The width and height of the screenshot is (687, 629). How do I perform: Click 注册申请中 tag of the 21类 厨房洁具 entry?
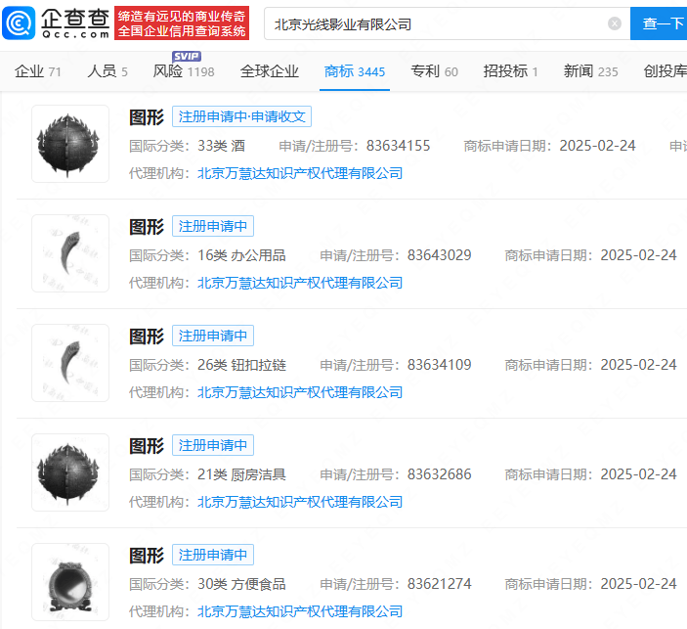(x=213, y=446)
